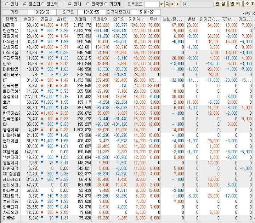The height and width of the screenshot is (223, 255).
Task: Sort by the 보험/종... column header
Action: coord(172,19)
